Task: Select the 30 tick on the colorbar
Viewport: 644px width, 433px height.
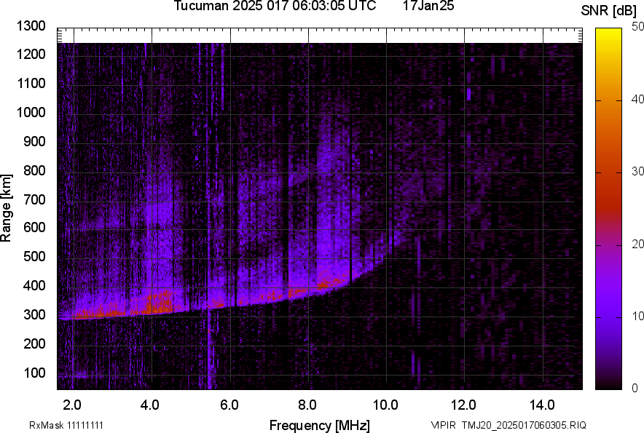Action: 637,171
